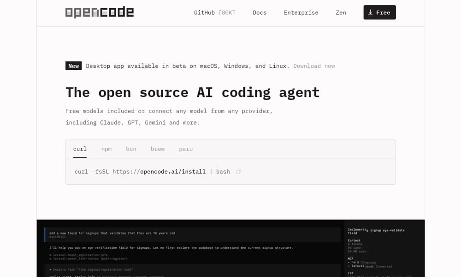Image resolution: width=461 pixels, height=277 pixels.
Task: Visit the Enterprise page
Action: [301, 12]
